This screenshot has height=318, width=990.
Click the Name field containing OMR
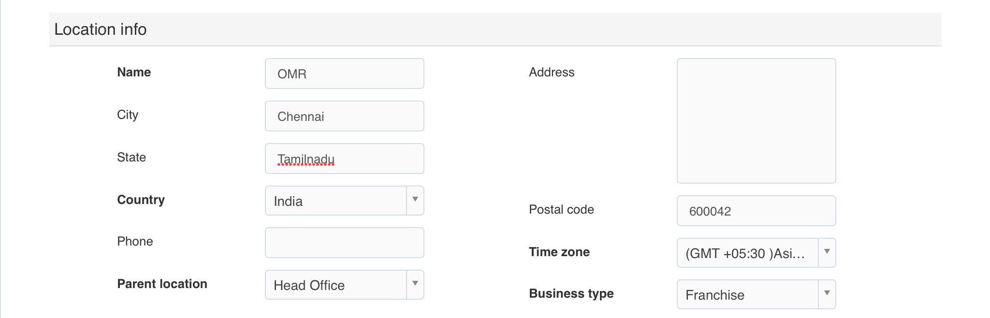344,73
